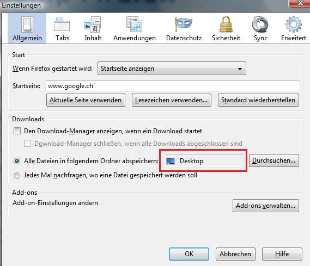Open the Tabs settings panel icon
The height and width of the screenshot is (266, 310).
(62, 24)
